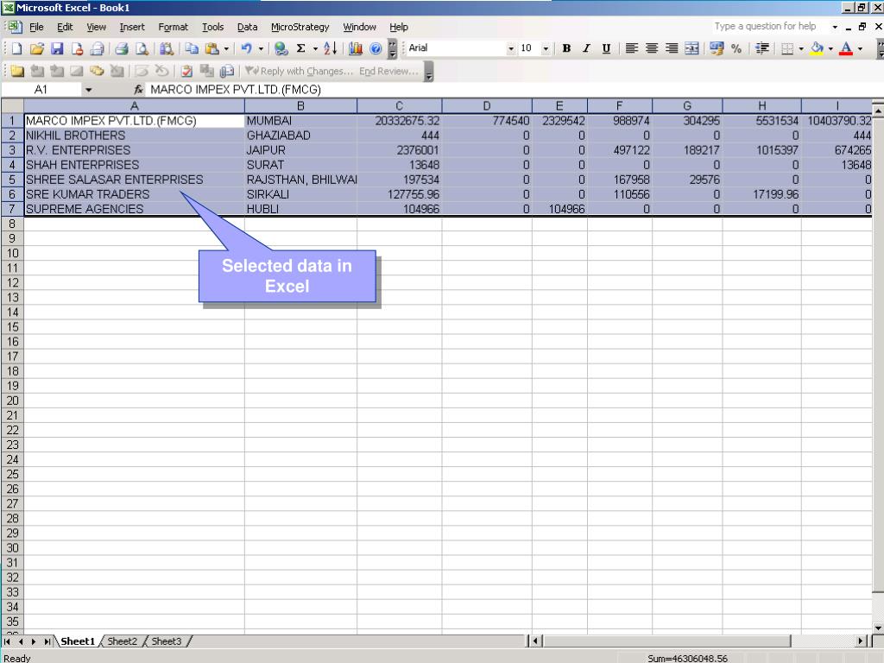This screenshot has height=663, width=884.
Task: Open the MicroStrategy menu
Action: [x=300, y=27]
